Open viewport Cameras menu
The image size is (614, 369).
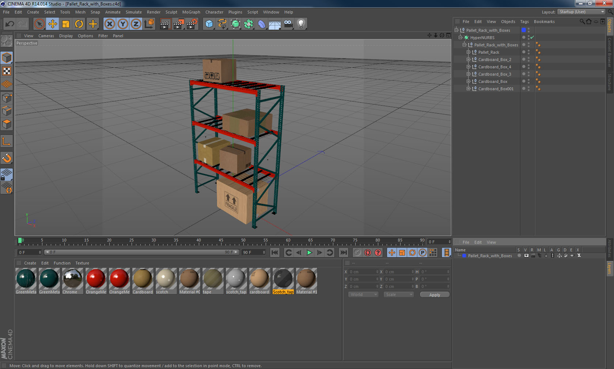(46, 36)
